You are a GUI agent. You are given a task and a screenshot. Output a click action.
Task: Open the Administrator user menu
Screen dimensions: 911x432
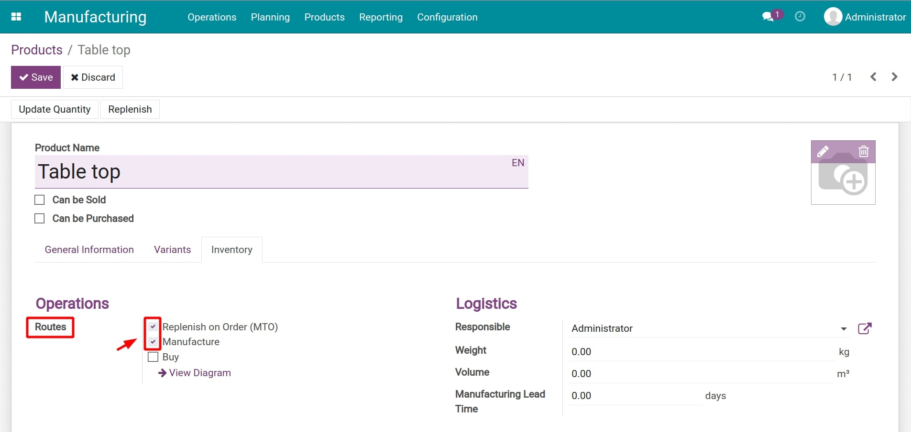tap(865, 16)
